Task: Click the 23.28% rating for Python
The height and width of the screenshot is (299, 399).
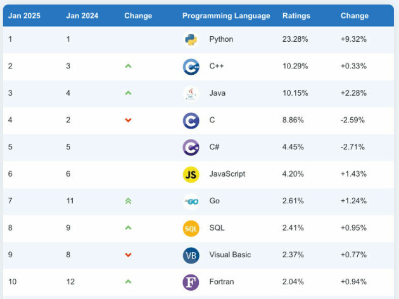Action: 295,39
